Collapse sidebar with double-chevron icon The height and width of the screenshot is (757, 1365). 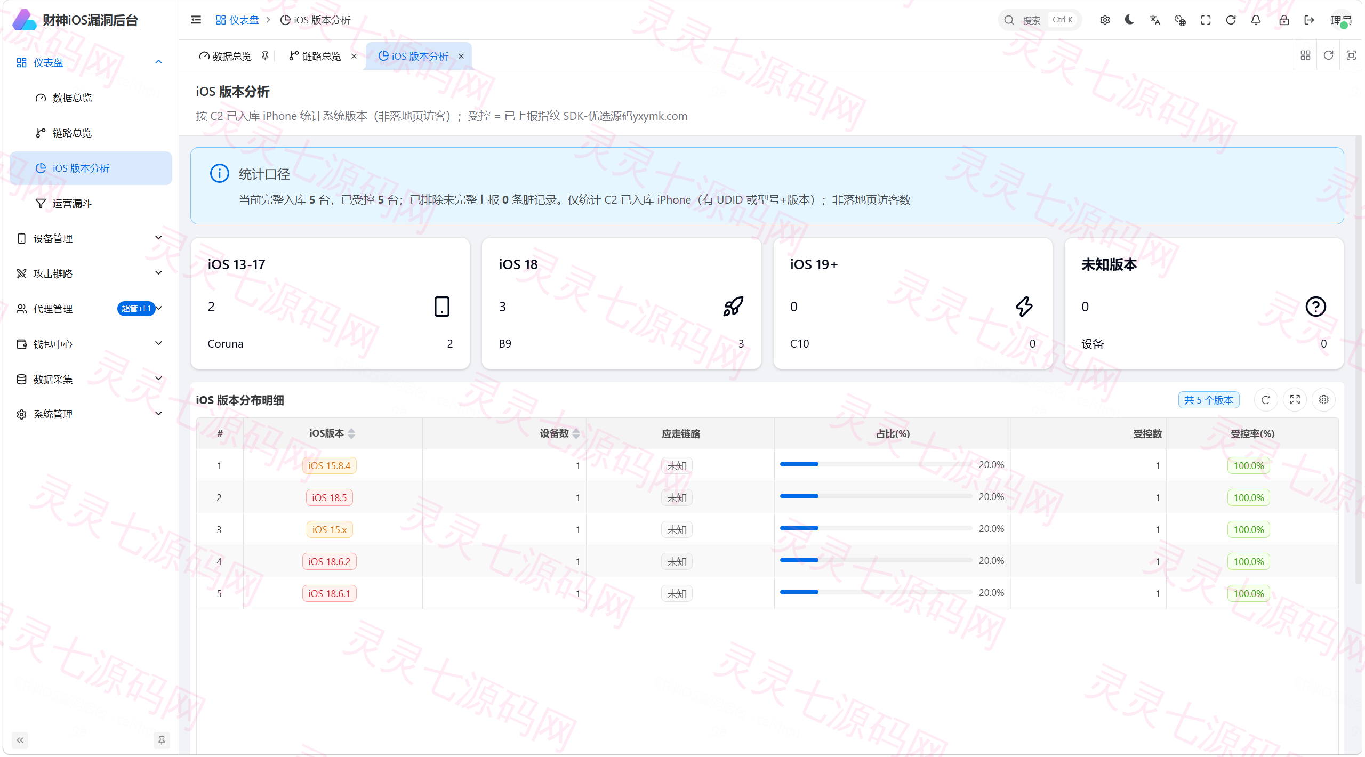click(x=20, y=740)
